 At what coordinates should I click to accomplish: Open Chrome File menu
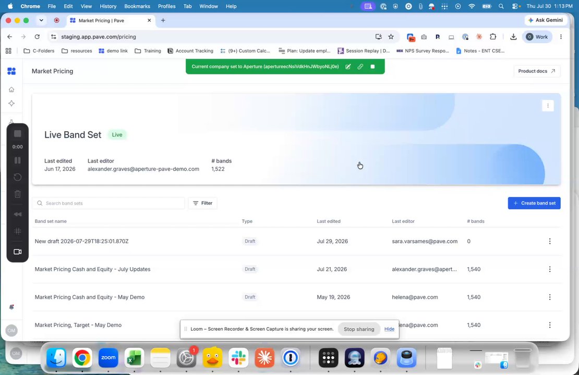(x=52, y=6)
